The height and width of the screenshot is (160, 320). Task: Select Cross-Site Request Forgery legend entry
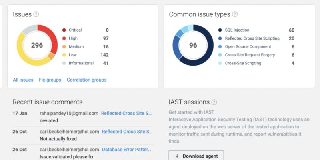point(250,55)
